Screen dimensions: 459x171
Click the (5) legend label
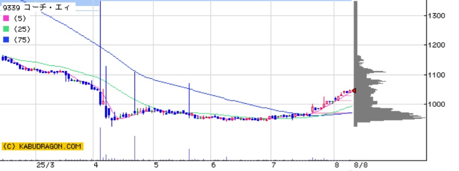tap(19, 19)
